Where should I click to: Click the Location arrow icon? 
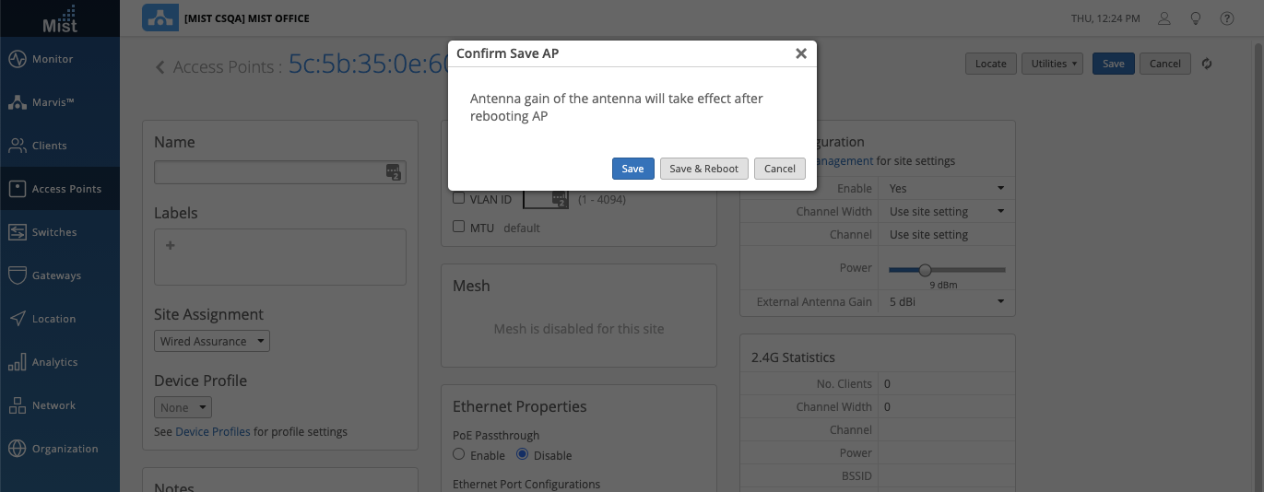click(x=17, y=319)
